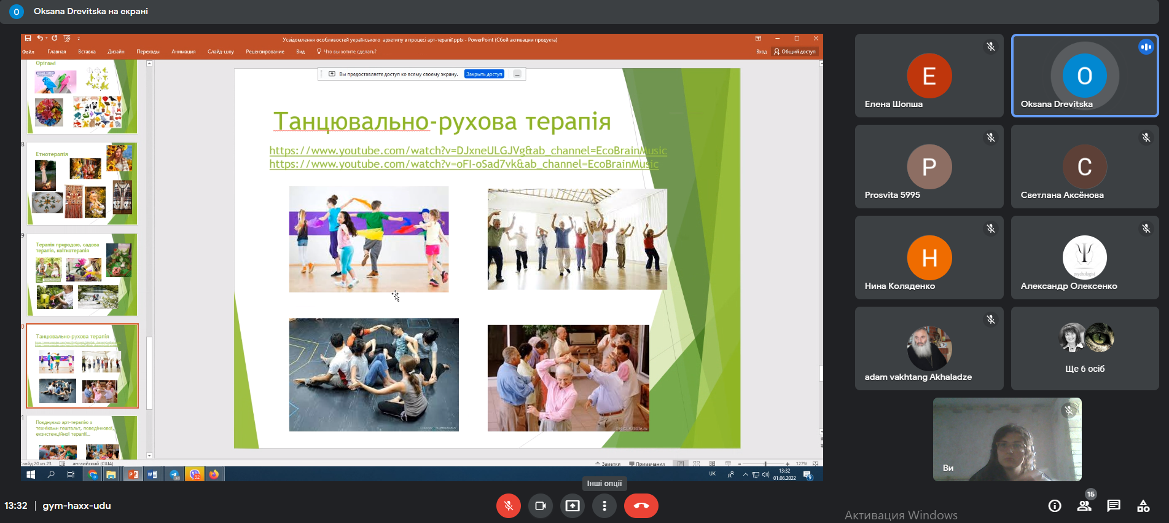This screenshot has width=1169, height=523.
Task: Open the Вставка ribbon tab
Action: pos(87,52)
